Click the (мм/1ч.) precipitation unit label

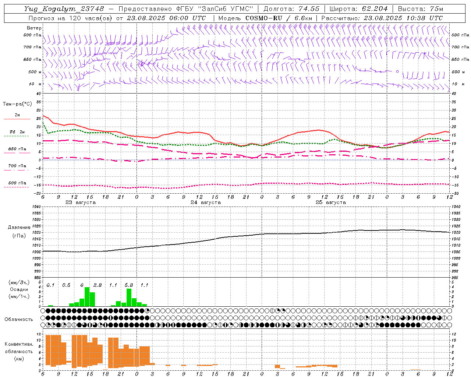19,296
